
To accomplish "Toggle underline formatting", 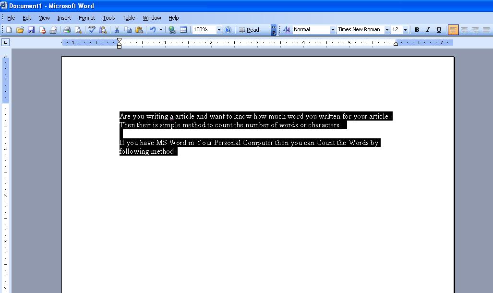I will 438,29.
